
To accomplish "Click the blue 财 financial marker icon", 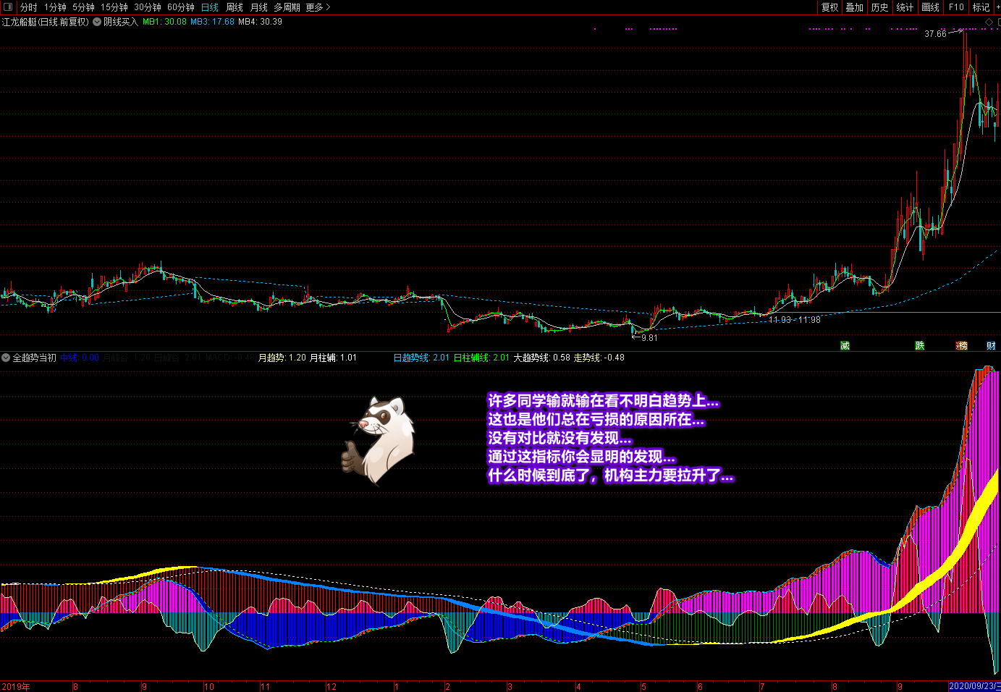I will pyautogui.click(x=991, y=346).
